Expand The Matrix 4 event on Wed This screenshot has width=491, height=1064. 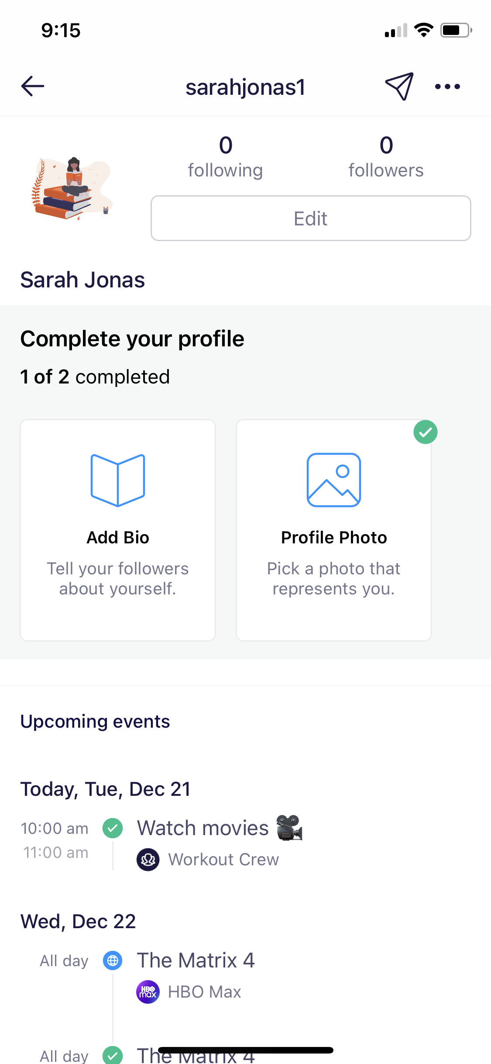196,960
